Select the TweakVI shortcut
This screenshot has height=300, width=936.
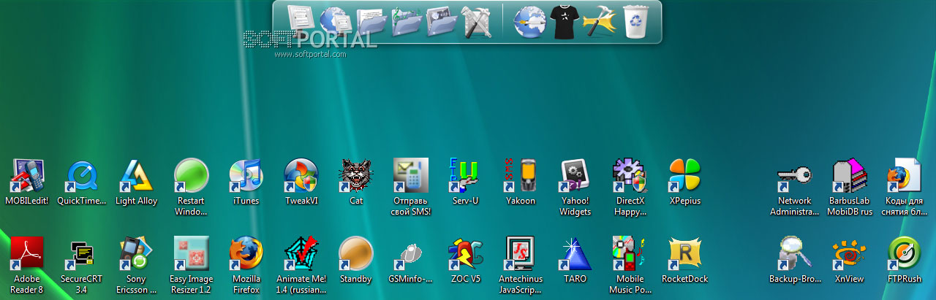(301, 182)
